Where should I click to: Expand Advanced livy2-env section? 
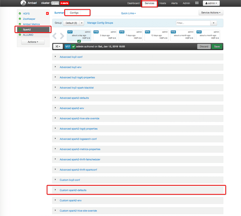click(x=137, y=67)
